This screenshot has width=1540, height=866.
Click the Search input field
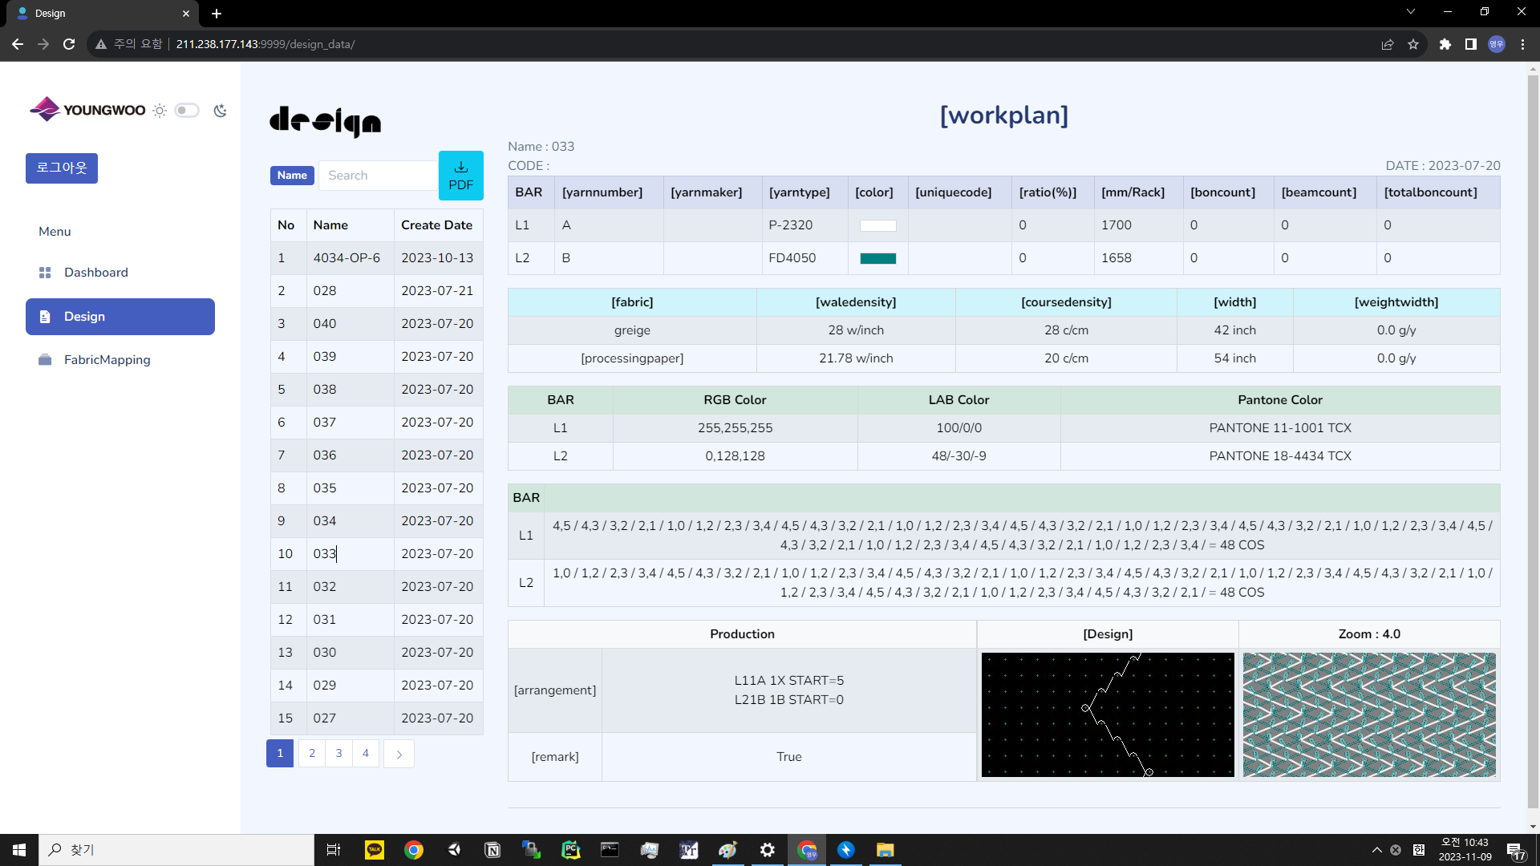point(379,176)
